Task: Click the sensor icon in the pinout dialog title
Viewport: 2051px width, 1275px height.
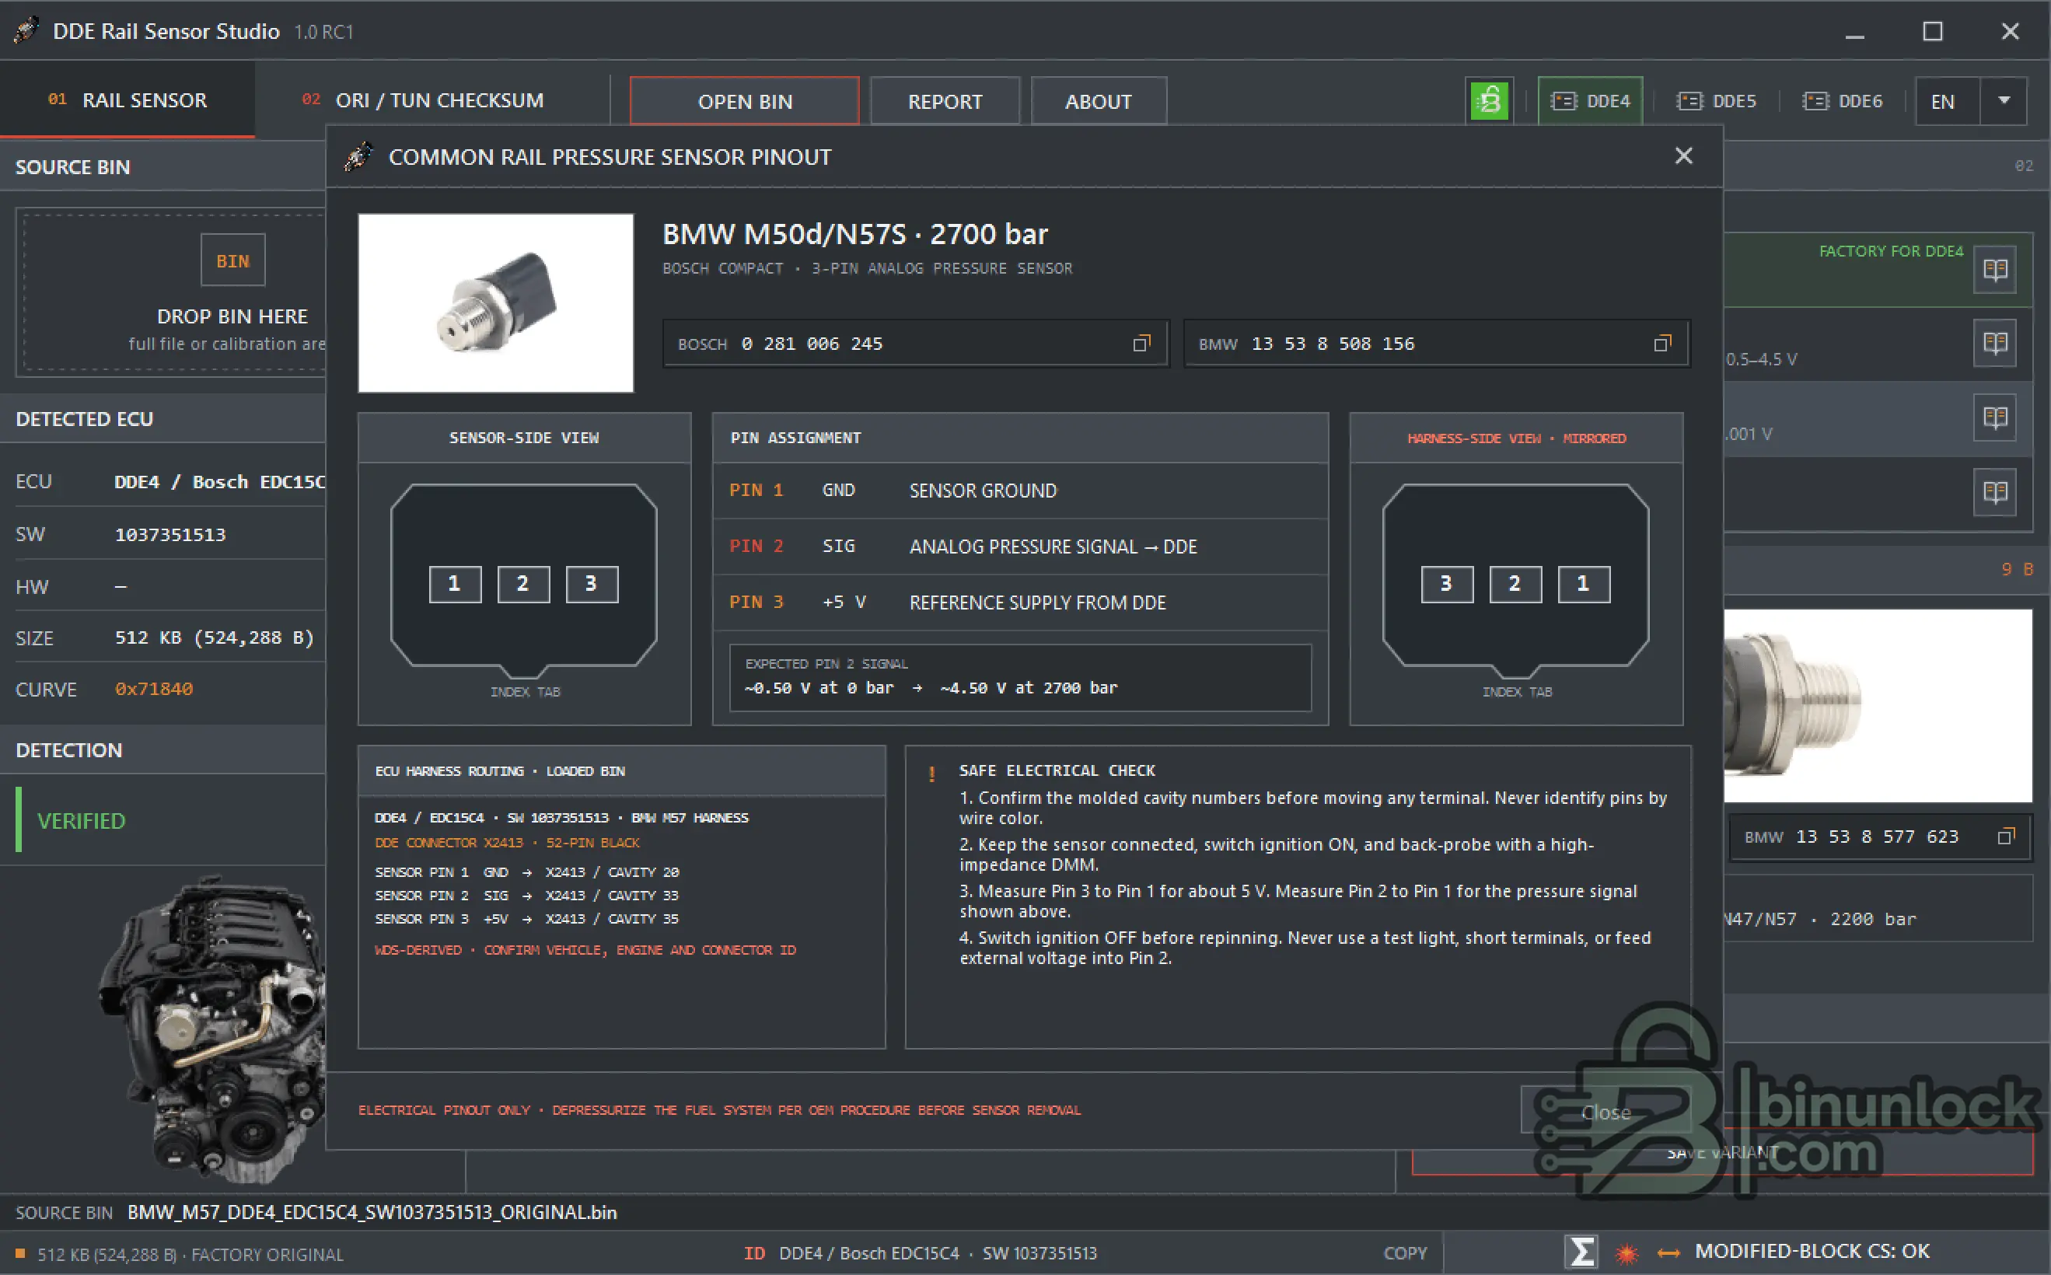Action: (358, 156)
